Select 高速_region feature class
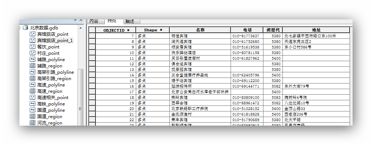Screen dimensions: 372x145 coord(50,91)
